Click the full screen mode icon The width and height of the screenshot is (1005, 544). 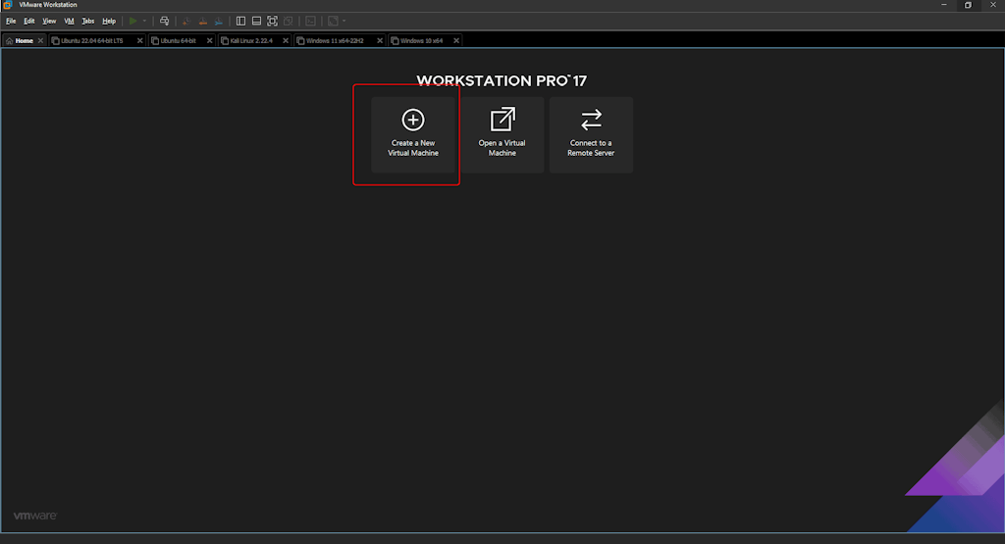point(273,22)
